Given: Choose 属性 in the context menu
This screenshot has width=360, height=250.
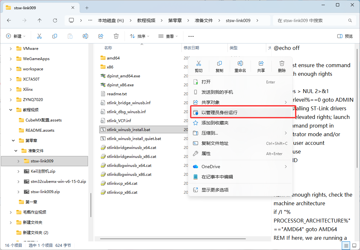Looking at the screenshot, I should click(206, 153).
